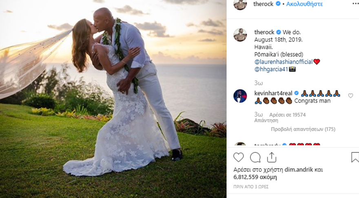
Task: Open the @laurenhashianofficial mention
Action: tap(284, 62)
